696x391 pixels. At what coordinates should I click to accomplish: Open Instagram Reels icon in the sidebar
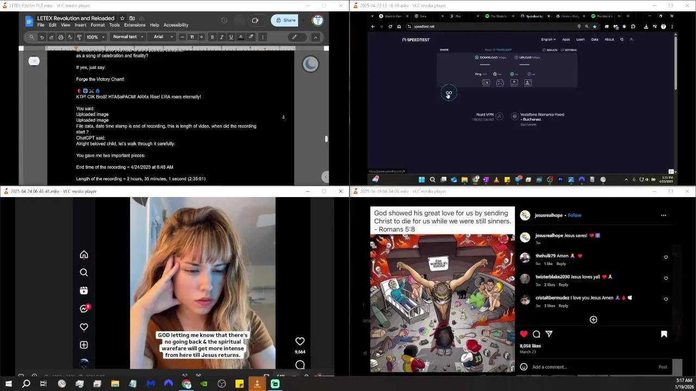tap(84, 291)
